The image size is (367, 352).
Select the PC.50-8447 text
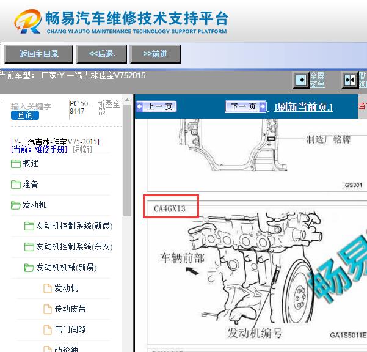point(79,108)
